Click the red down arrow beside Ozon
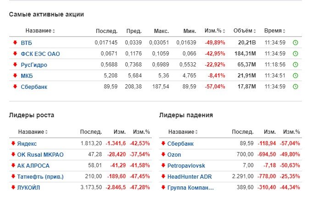 [163, 154]
